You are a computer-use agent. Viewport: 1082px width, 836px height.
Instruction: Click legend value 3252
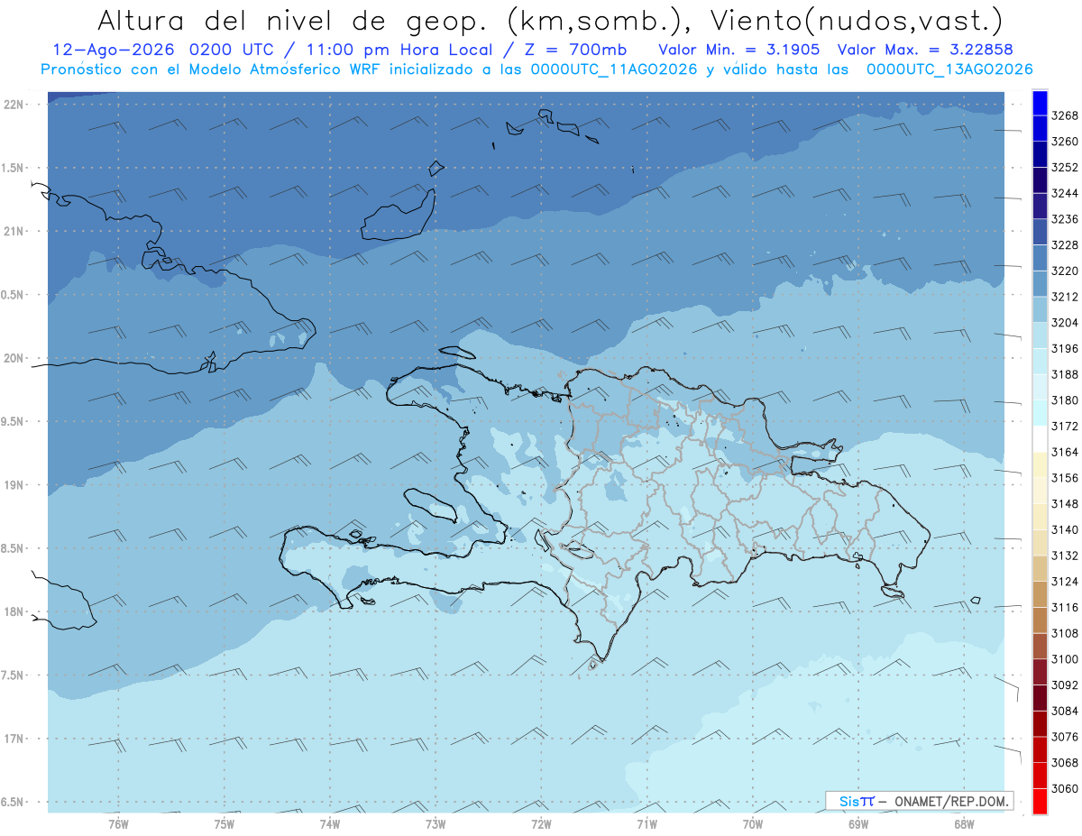click(x=1065, y=168)
